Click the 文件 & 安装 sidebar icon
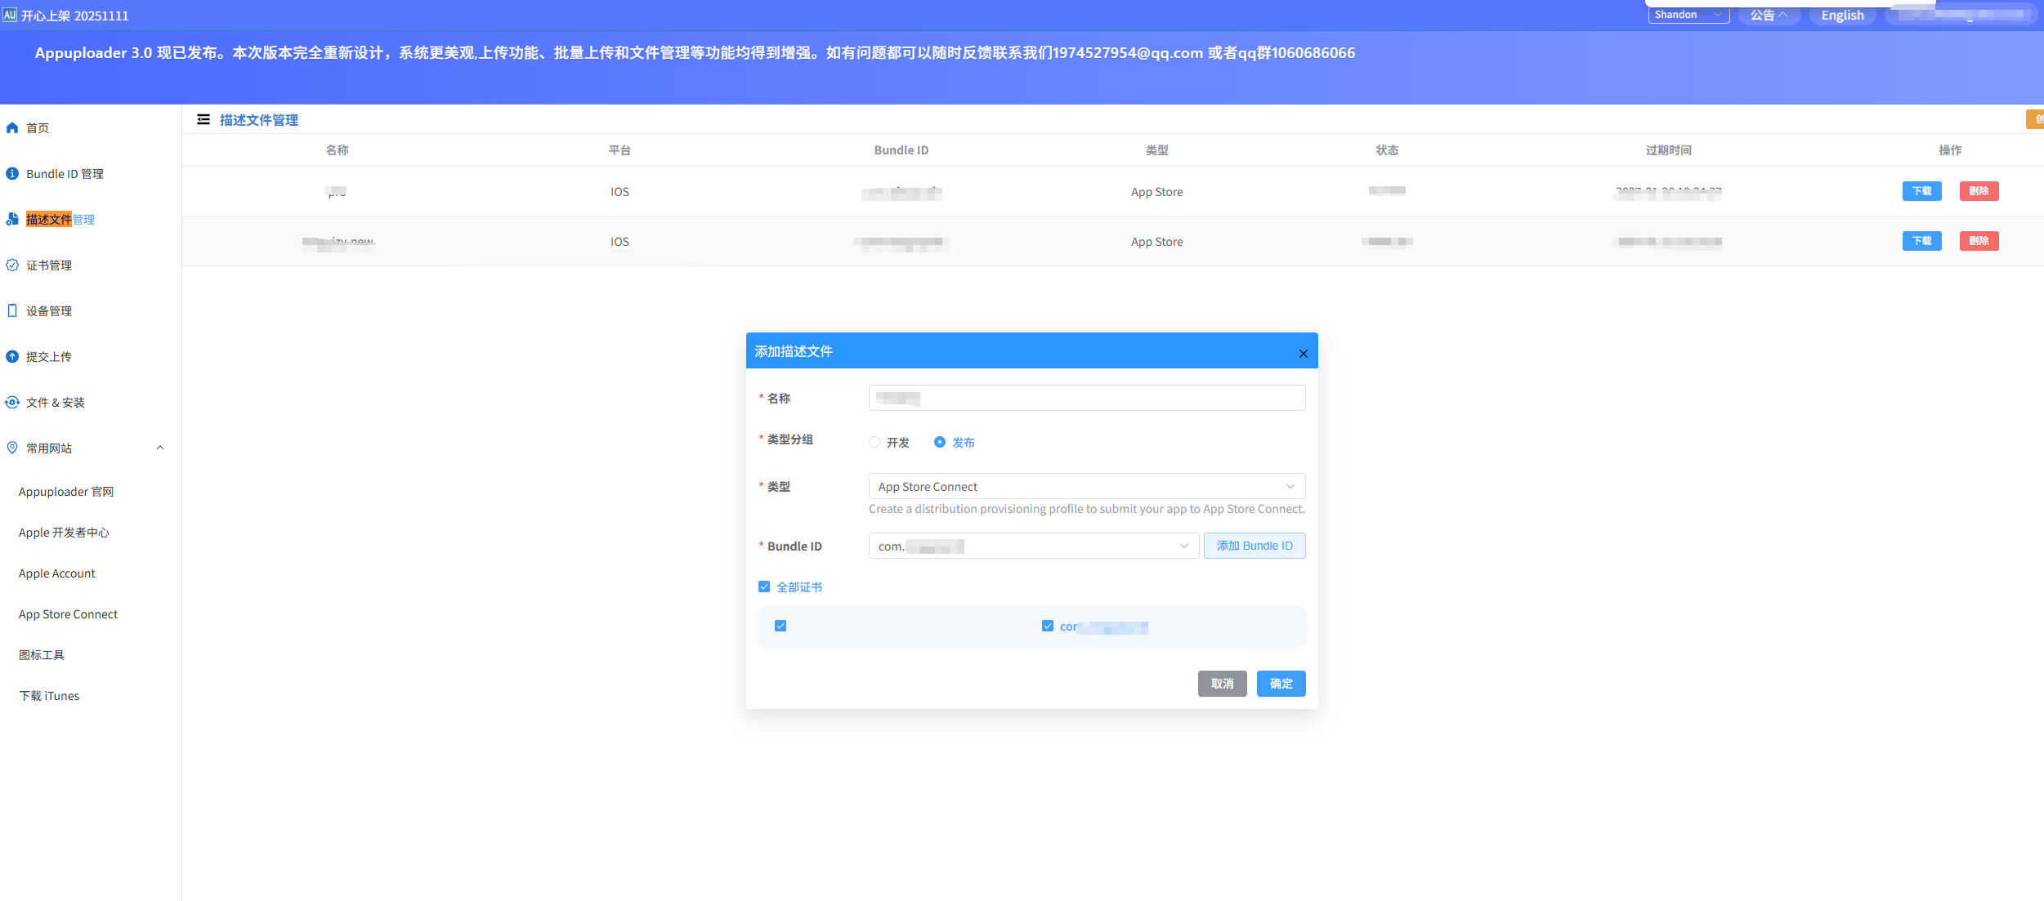This screenshot has height=901, width=2044. tap(12, 403)
